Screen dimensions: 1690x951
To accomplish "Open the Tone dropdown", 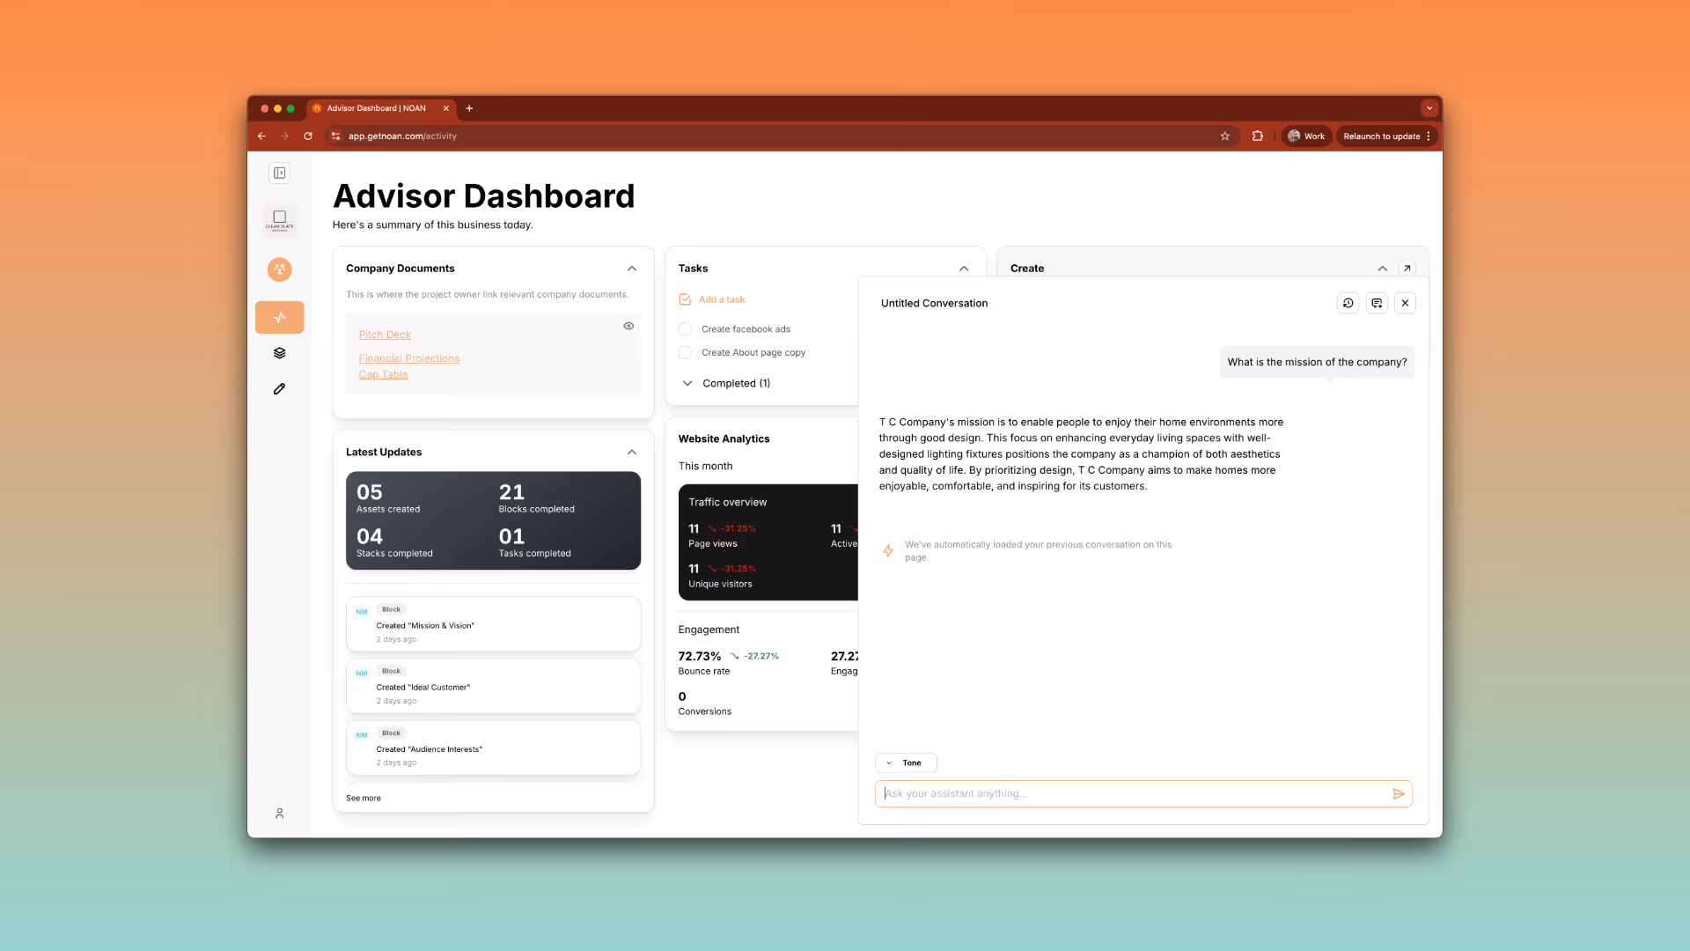I will (905, 763).
